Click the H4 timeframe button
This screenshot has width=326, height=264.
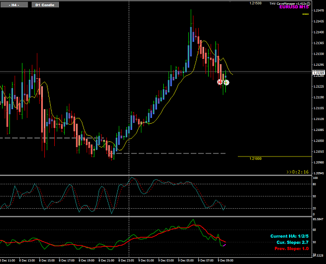[x=14, y=5]
